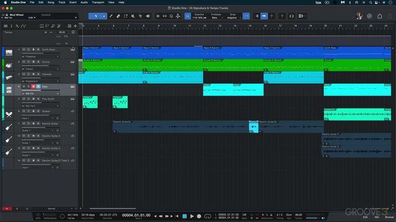Image resolution: width=396 pixels, height=222 pixels.
Task: Disable record arm on Arps track
Action: click(x=33, y=86)
